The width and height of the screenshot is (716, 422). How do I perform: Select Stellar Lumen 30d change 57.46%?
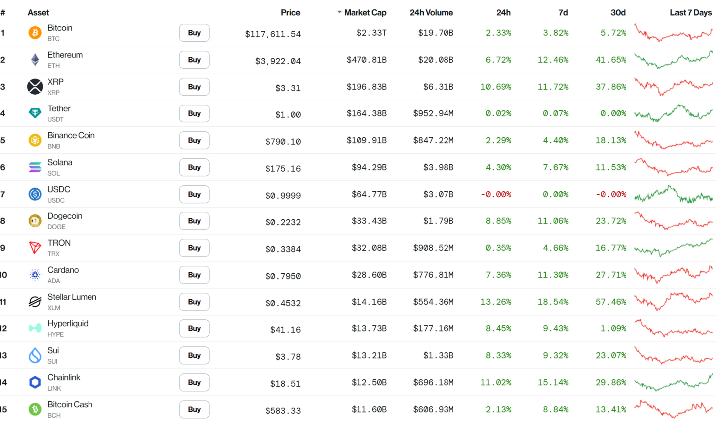pyautogui.click(x=611, y=302)
